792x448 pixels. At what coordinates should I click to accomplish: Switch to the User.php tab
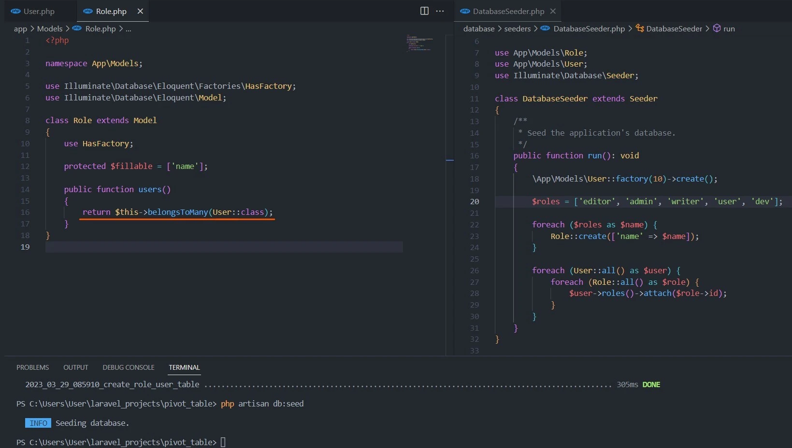pyautogui.click(x=39, y=11)
